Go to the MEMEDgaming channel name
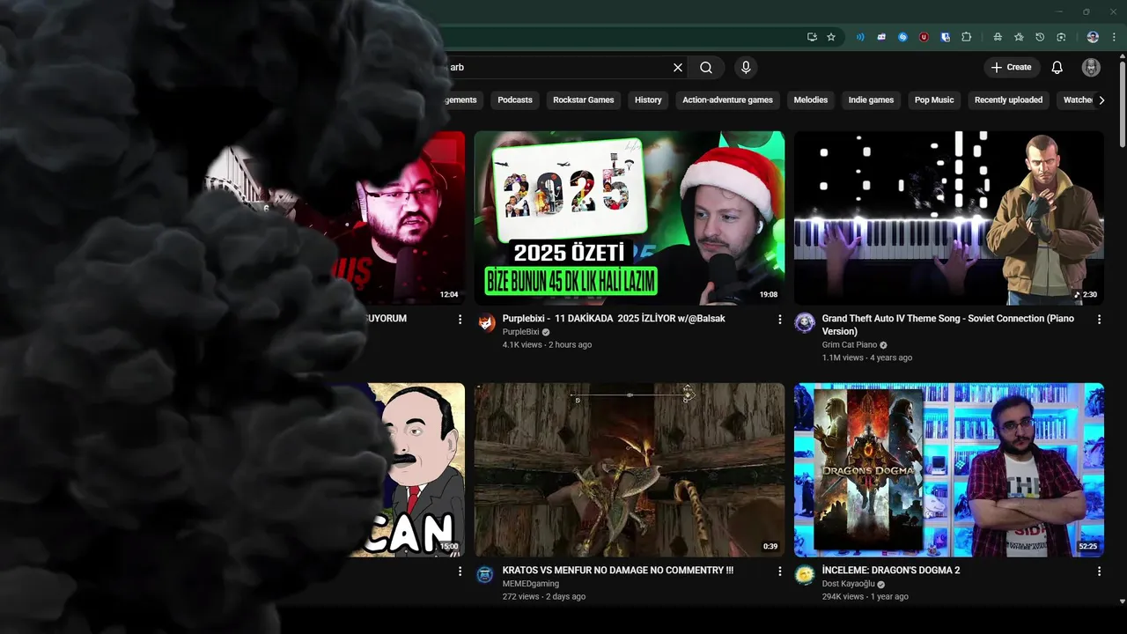The image size is (1127, 634). (x=531, y=584)
